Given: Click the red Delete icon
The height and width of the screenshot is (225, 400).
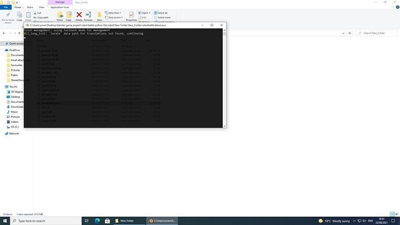Looking at the screenshot, I should pyautogui.click(x=79, y=15).
